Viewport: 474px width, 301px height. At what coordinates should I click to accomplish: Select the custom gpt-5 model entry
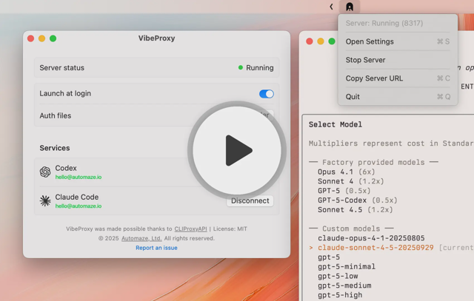tap(329, 257)
